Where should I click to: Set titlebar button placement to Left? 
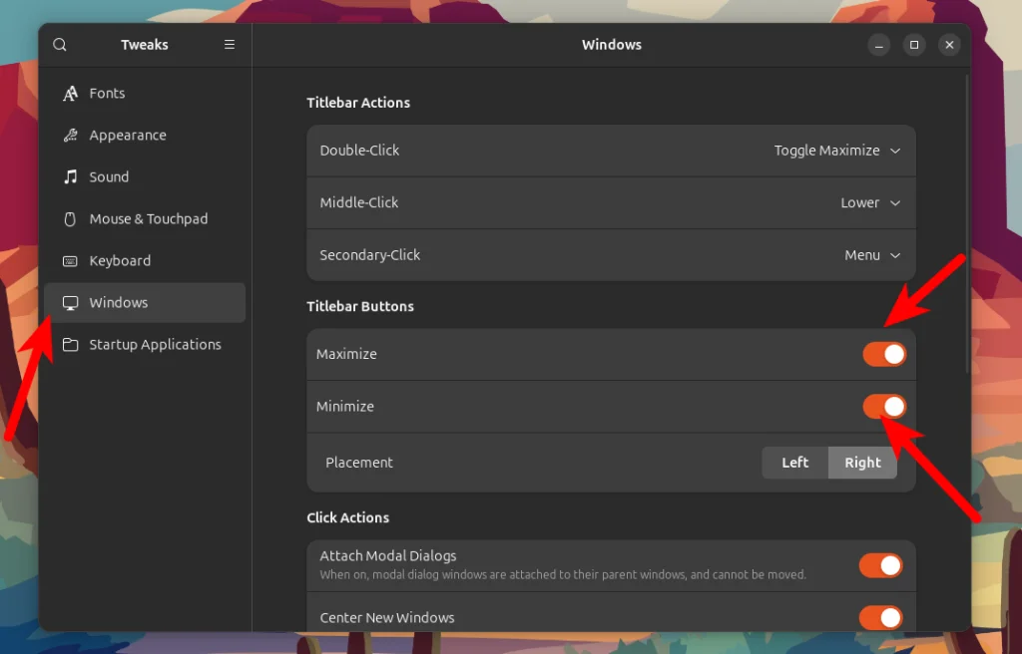pyautogui.click(x=795, y=462)
